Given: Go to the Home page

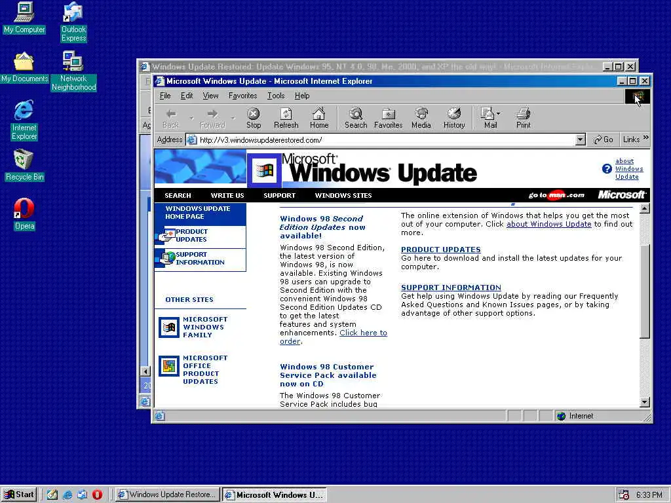Looking at the screenshot, I should click(x=319, y=118).
